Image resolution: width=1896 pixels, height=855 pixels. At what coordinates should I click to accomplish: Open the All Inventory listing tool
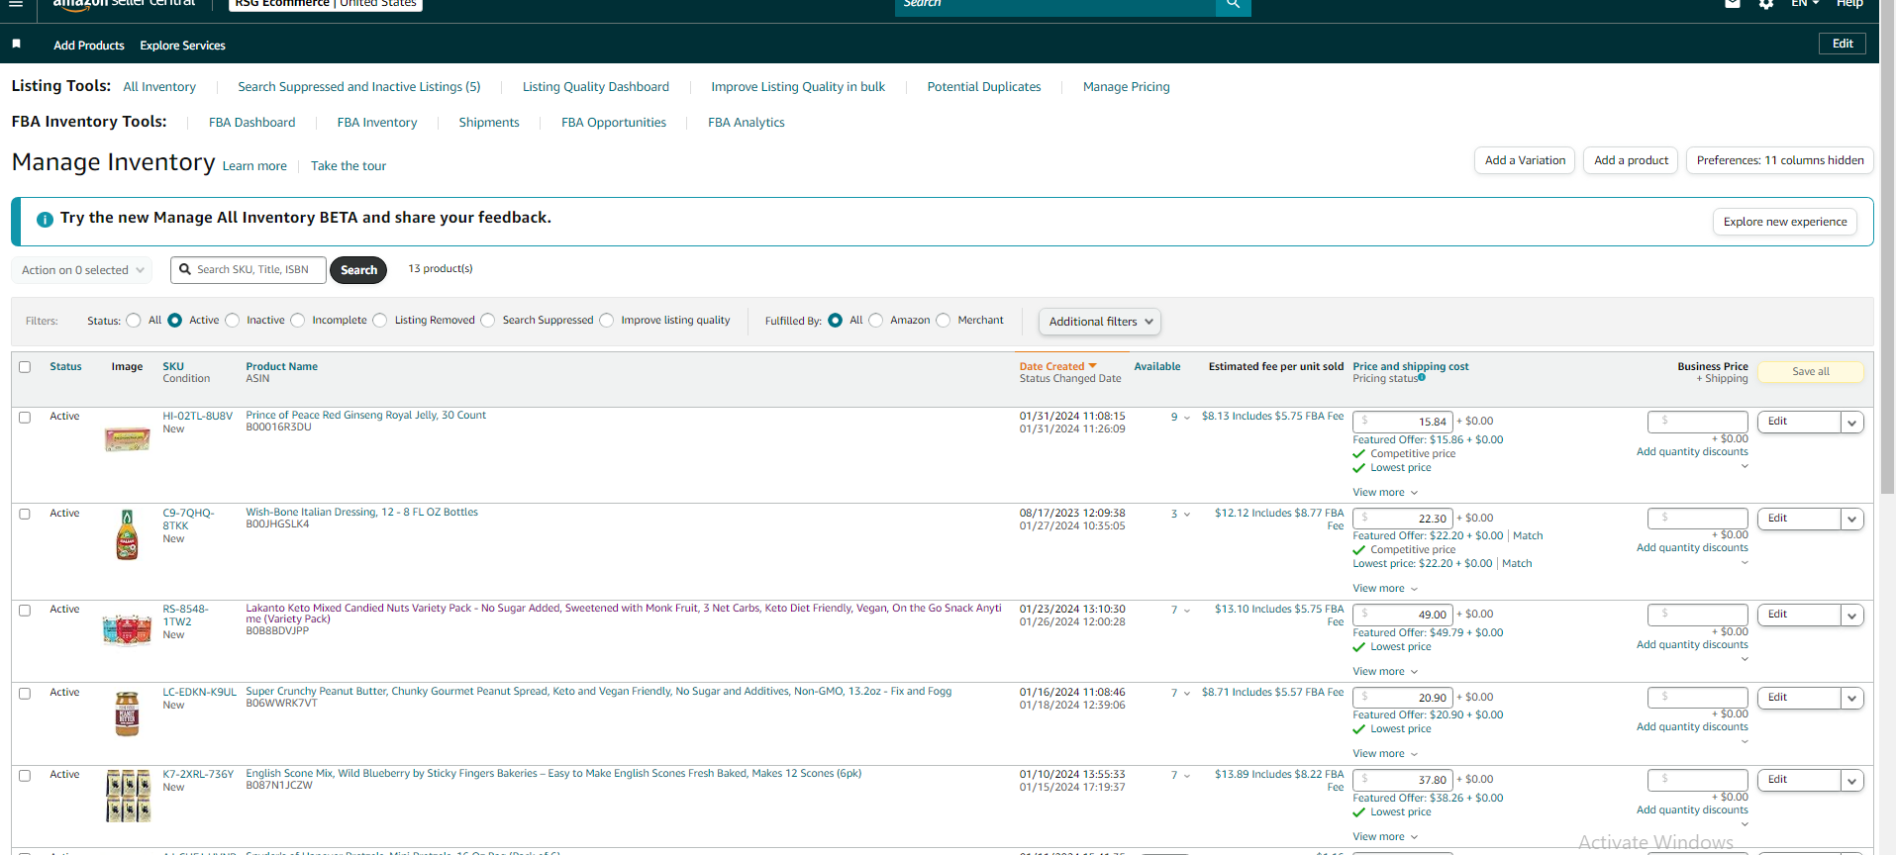click(159, 87)
